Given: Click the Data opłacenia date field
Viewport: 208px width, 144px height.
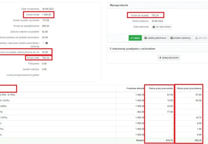Looking at the screenshot, I should tap(161, 27).
